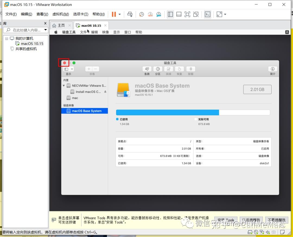Screen dimensions: 293x237
Task: Close the macOS 10.15 tab
Action: 105,25
